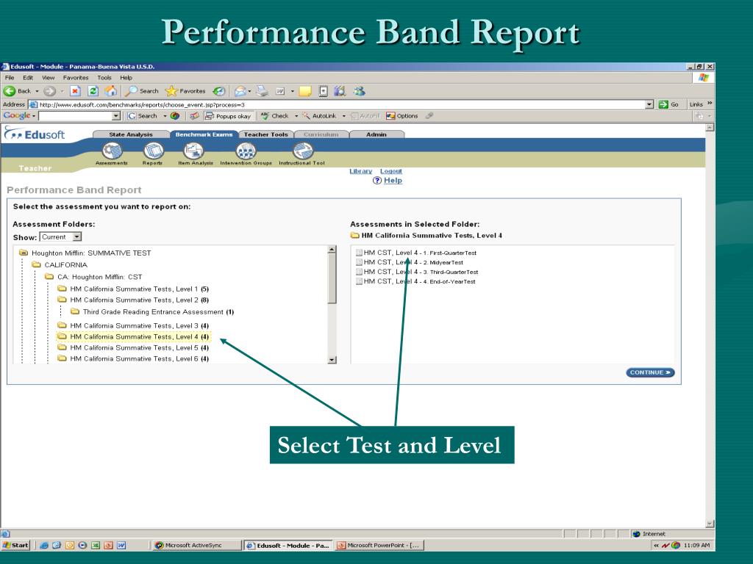Open the Item Analysis icon

click(194, 151)
